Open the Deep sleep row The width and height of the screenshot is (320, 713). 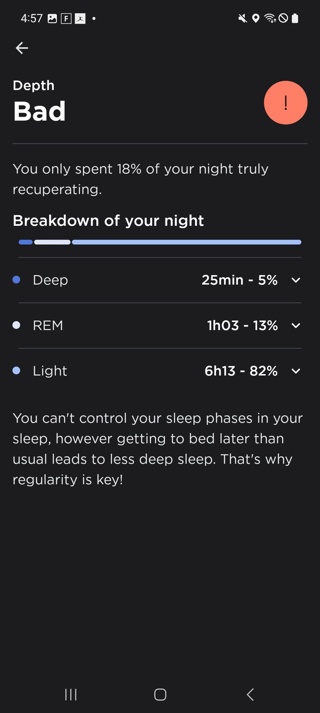tap(148, 280)
